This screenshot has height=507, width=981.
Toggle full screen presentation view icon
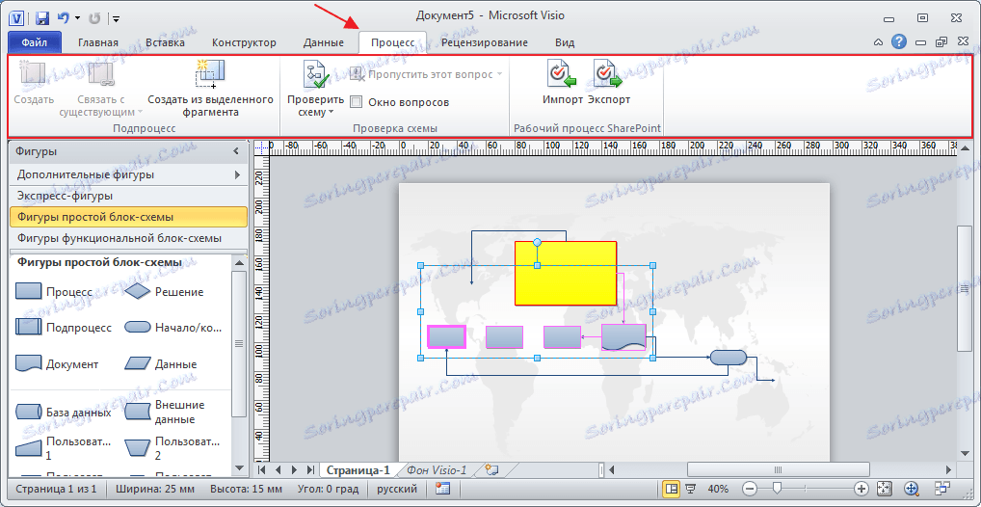point(690,489)
